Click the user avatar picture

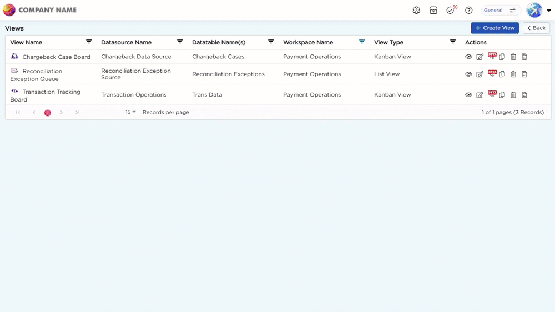pos(534,10)
